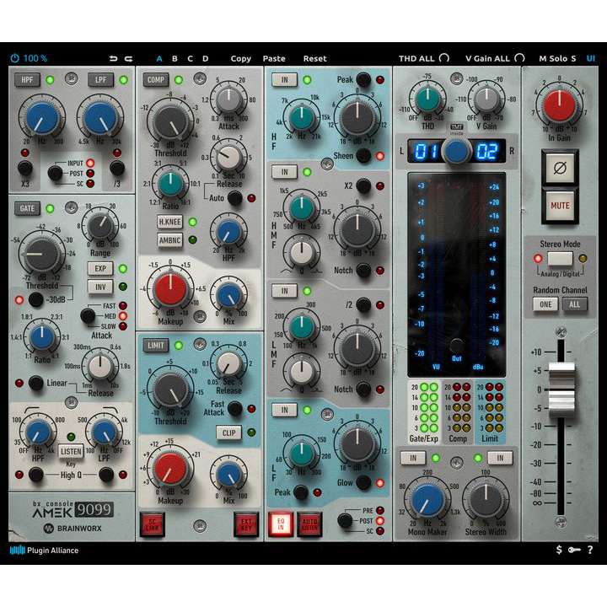Click the compressor Makeup red knob
The height and width of the screenshot is (607, 607).
(170, 289)
